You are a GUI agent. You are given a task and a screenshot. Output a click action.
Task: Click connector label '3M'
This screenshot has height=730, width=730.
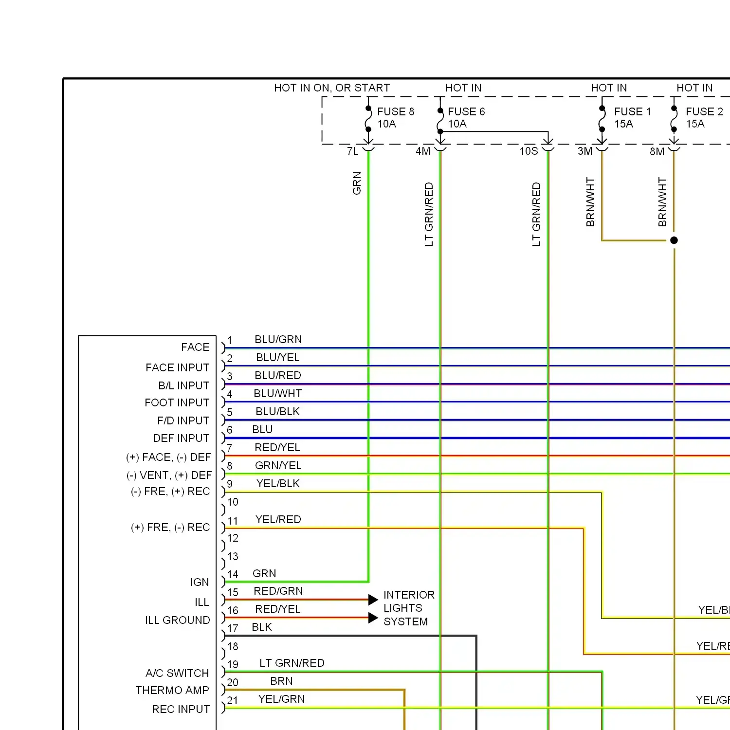tap(585, 151)
